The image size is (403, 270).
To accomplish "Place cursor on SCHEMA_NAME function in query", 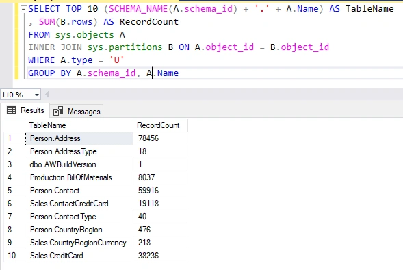I will click(x=138, y=9).
